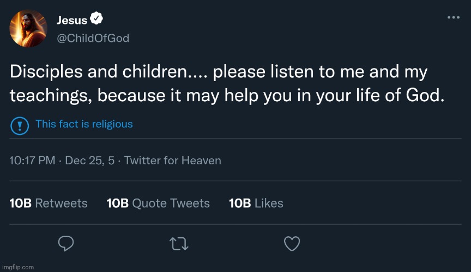Open the three-dot more options menu
471x272 pixels.
click(453, 17)
